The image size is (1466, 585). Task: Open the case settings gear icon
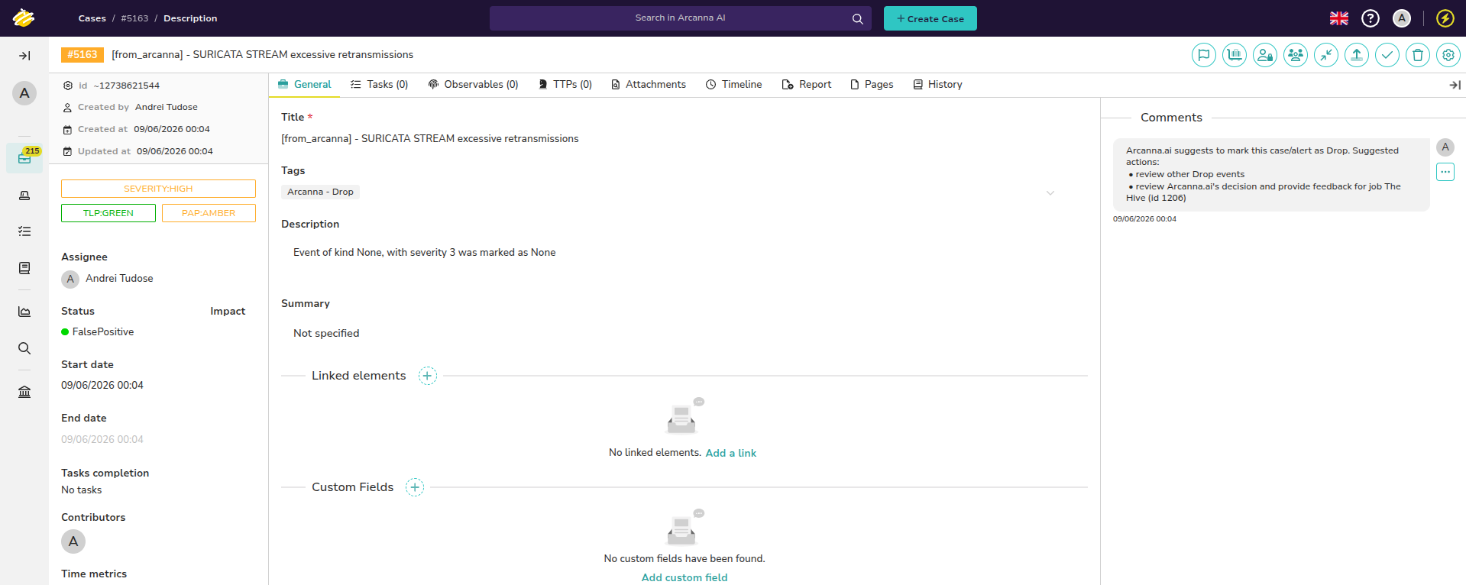[1448, 55]
